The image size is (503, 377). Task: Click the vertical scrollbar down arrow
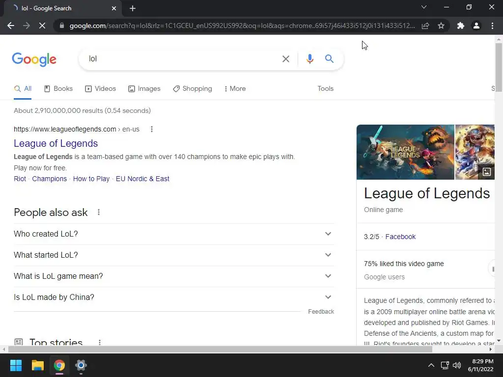tap(499, 341)
